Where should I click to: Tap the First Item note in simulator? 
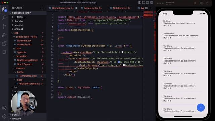(183, 23)
